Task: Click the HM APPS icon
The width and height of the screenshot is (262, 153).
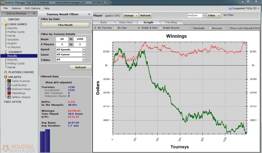Action: (x=6, y=77)
